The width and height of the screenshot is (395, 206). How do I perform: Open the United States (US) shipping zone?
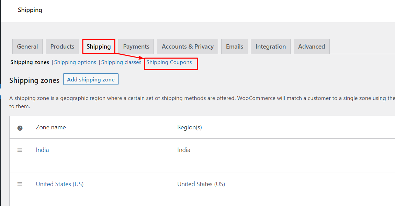pyautogui.click(x=59, y=184)
